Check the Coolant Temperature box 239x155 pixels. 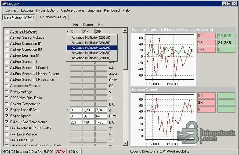pos(7,104)
